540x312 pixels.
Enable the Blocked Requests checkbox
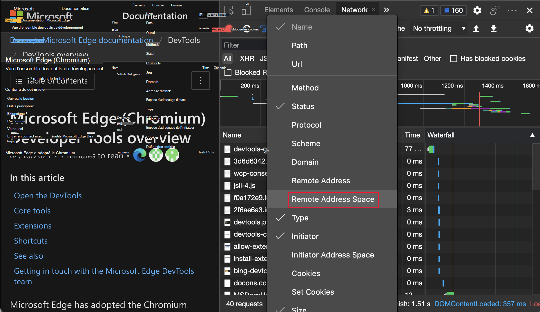pos(228,72)
